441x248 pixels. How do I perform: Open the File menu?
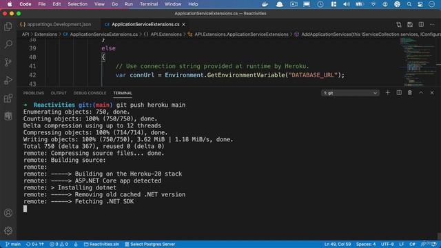(x=42, y=4)
